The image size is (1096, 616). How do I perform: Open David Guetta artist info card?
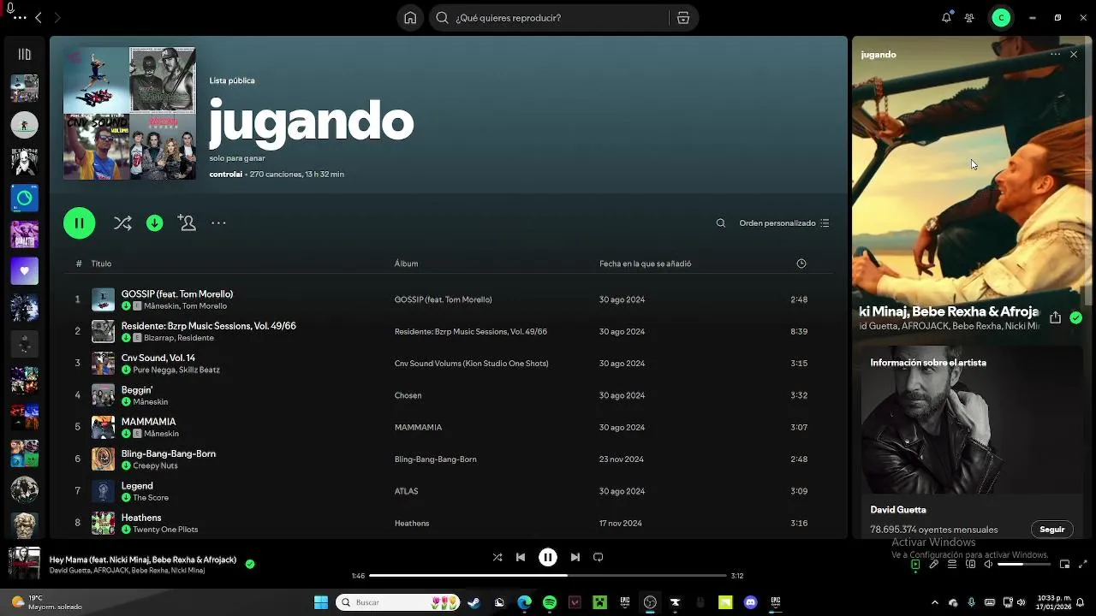click(x=970, y=441)
